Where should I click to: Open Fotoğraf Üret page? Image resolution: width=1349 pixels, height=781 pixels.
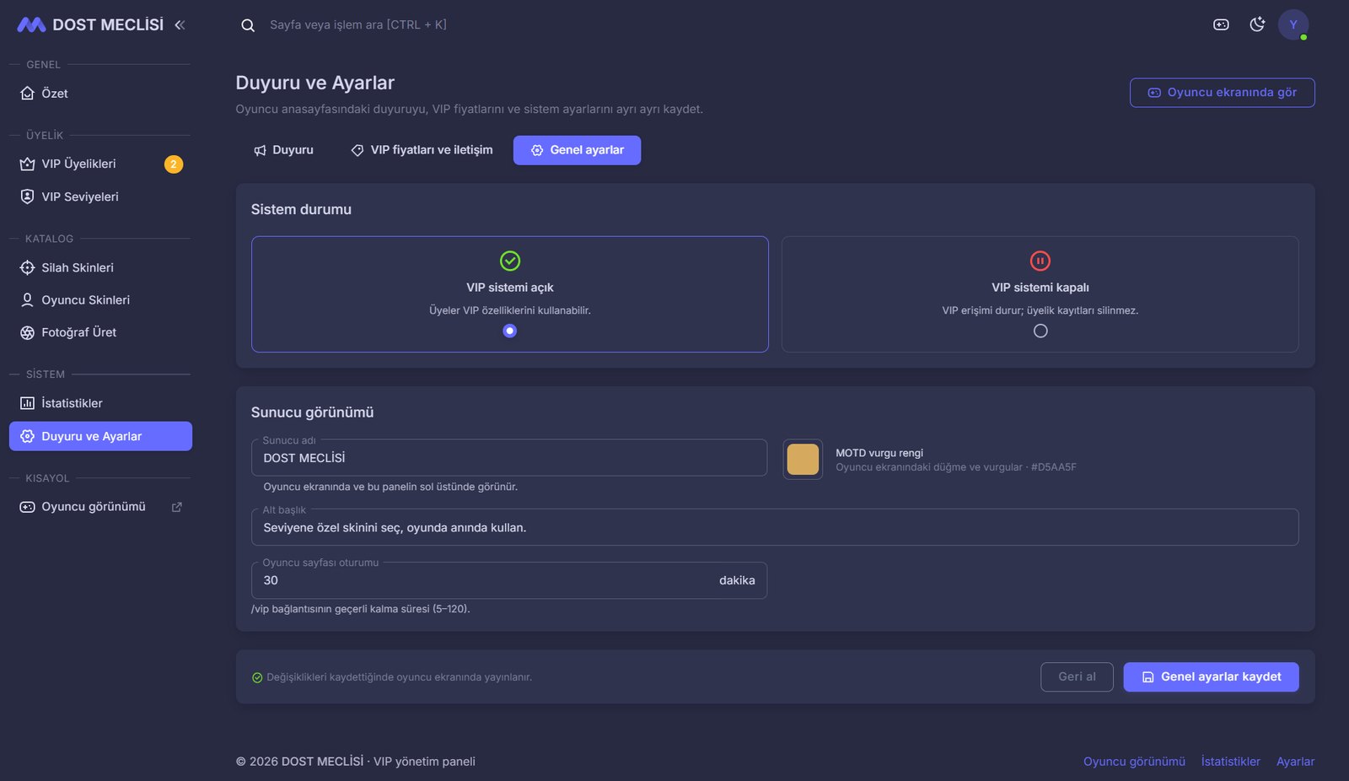click(100, 332)
